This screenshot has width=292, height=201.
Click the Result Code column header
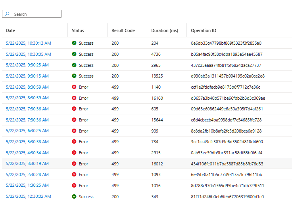(123, 30)
